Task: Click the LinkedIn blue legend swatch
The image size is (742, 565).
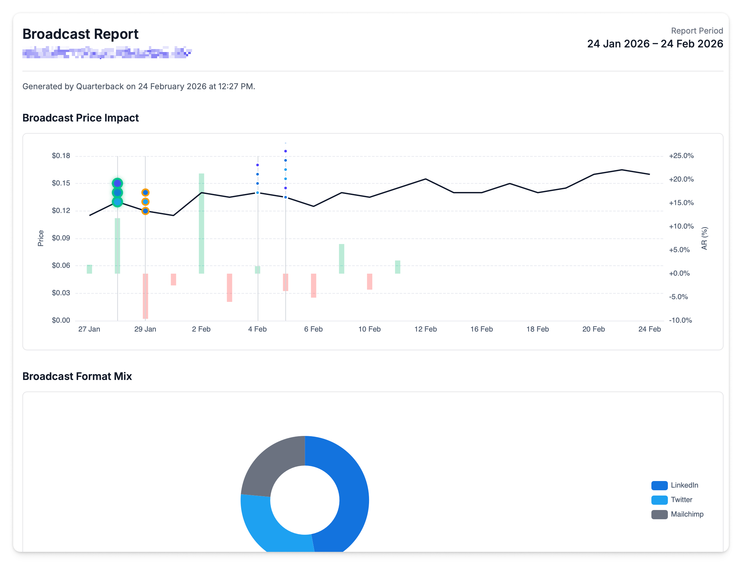Action: (659, 485)
